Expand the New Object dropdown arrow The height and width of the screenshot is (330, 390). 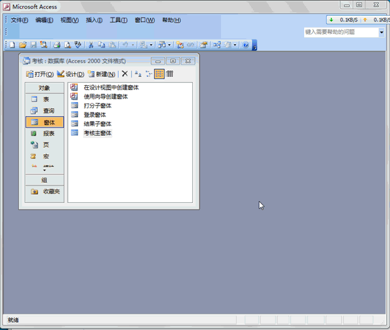click(235, 45)
